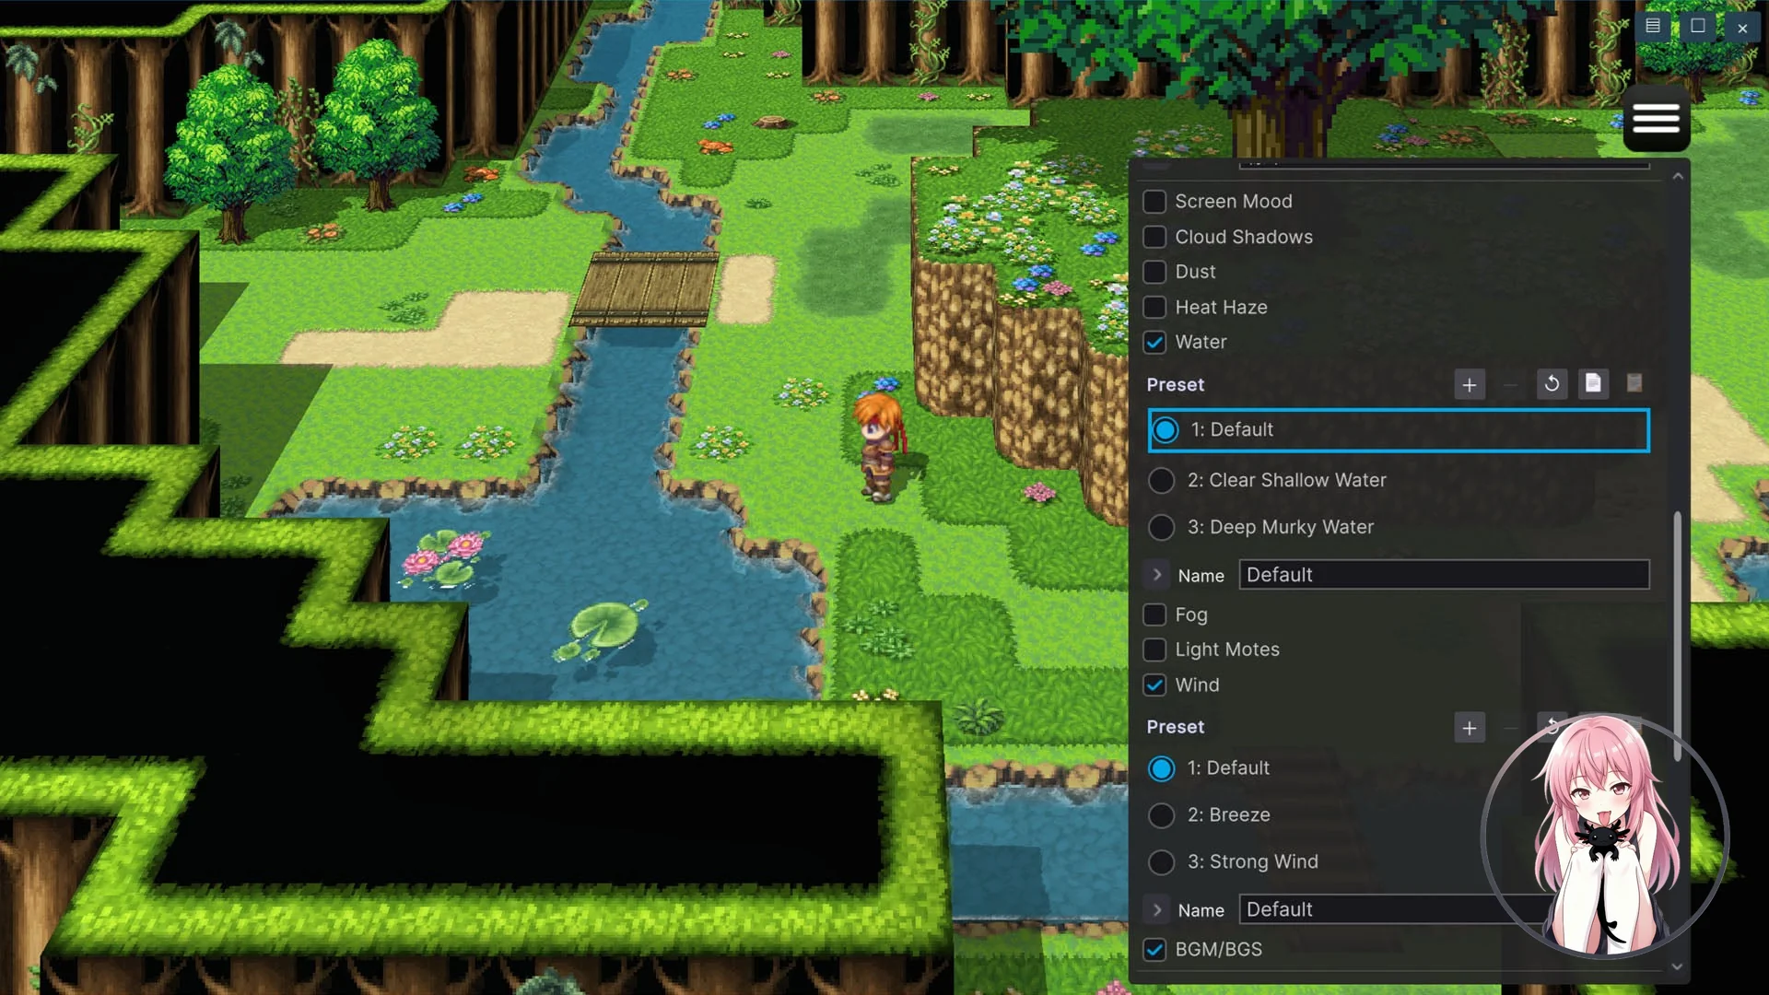The image size is (1769, 995).
Task: Enable the Screen Mood checkbox
Action: click(1154, 202)
